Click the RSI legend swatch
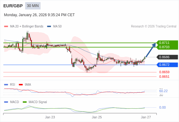Image resolution: width=179 pixels, height=122 pixels. 6,85
